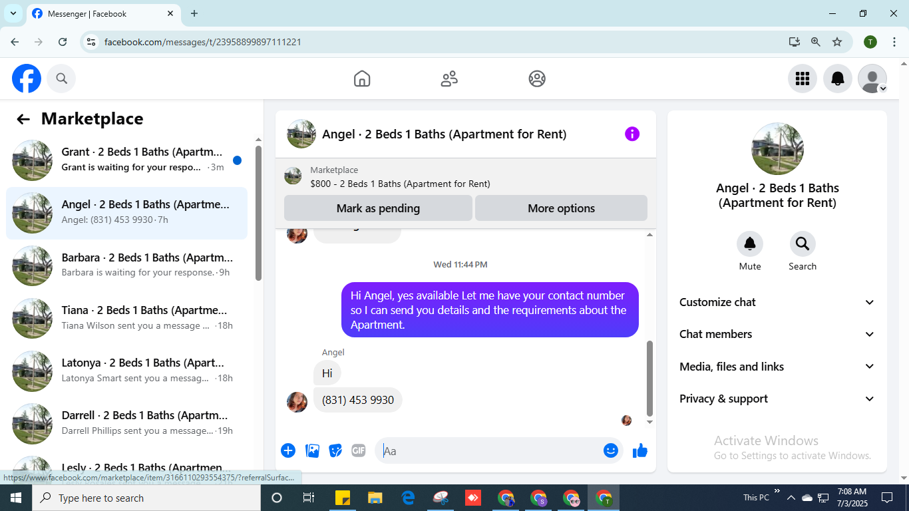Open Darrell conversation in list

point(126,423)
